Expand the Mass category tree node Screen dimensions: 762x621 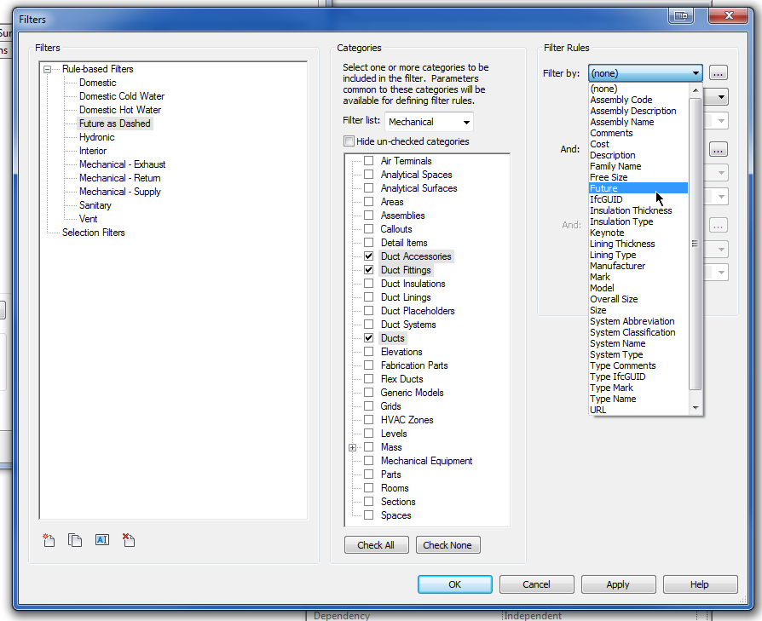click(x=354, y=446)
